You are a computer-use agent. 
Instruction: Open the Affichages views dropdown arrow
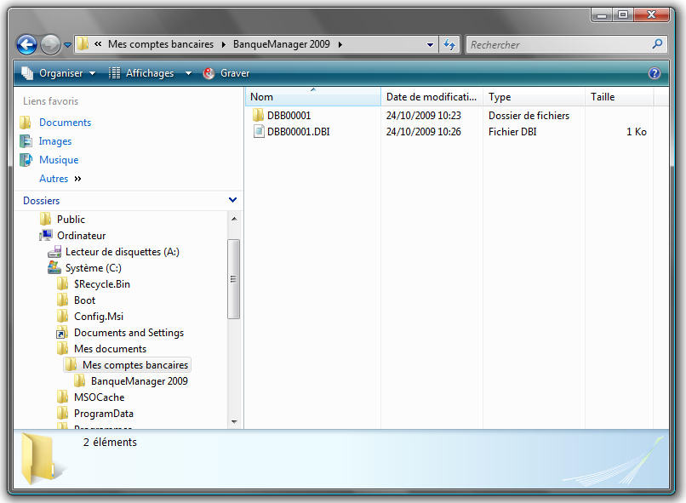188,73
